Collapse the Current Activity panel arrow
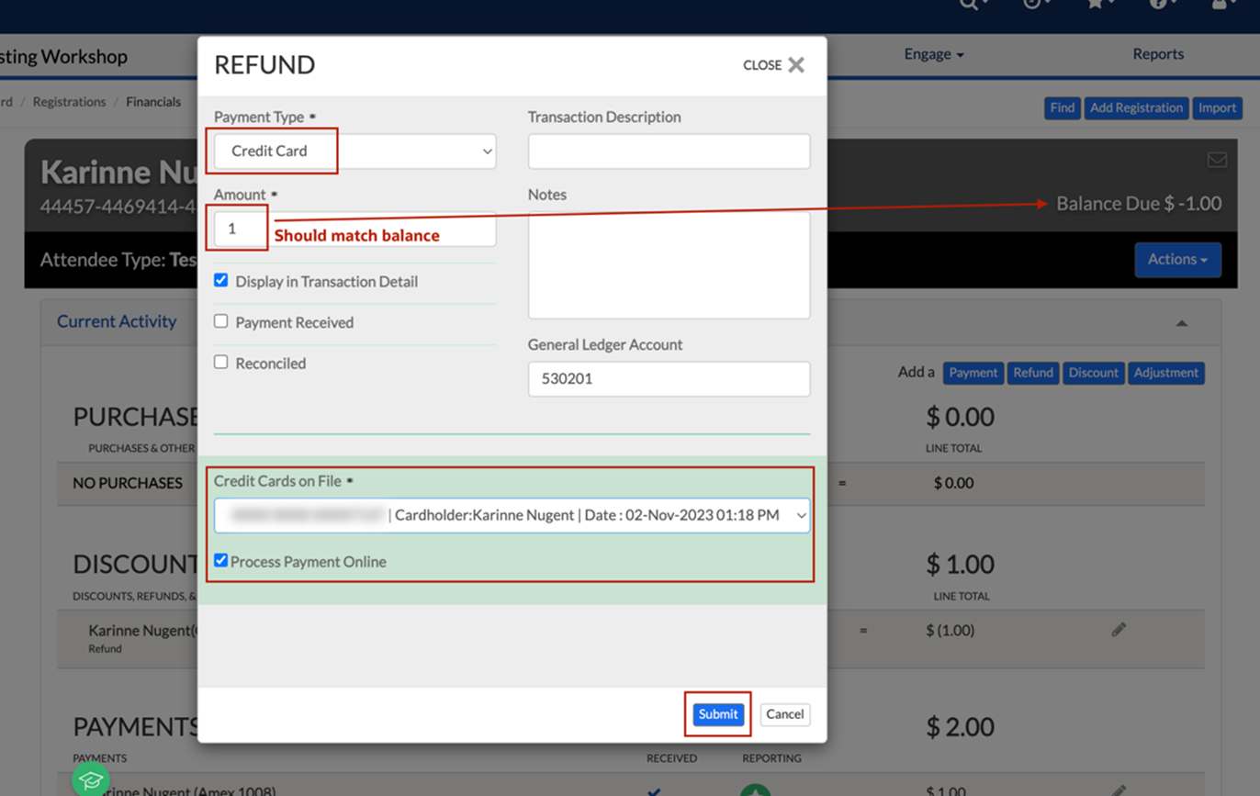 (x=1182, y=323)
